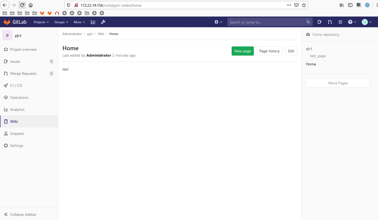Open the test_page wiki entry under dir1

pyautogui.click(x=318, y=56)
